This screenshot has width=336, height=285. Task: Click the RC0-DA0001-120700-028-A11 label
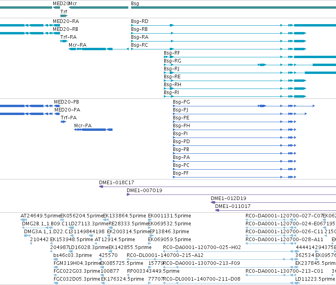pos(284,240)
